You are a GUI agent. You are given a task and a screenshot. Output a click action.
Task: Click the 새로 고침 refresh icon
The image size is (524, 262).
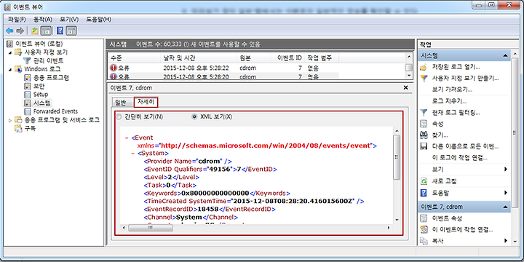[x=424, y=181]
